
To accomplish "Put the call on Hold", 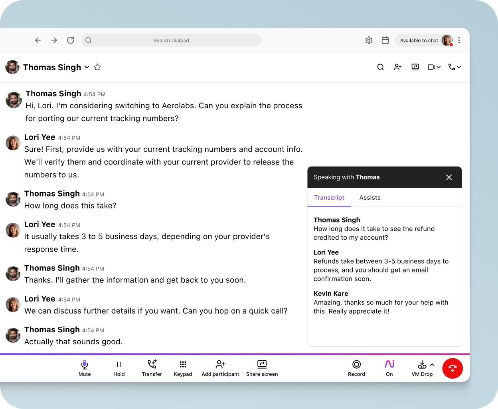I will point(119,367).
